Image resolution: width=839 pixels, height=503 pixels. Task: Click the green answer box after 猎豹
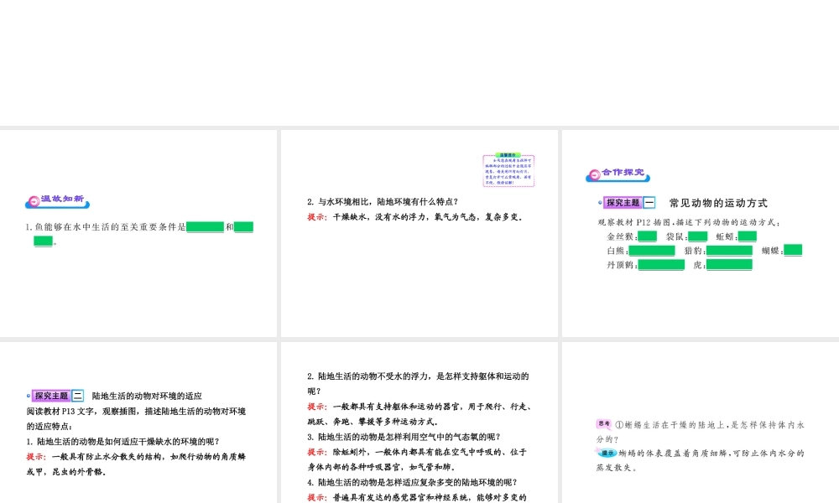(729, 250)
